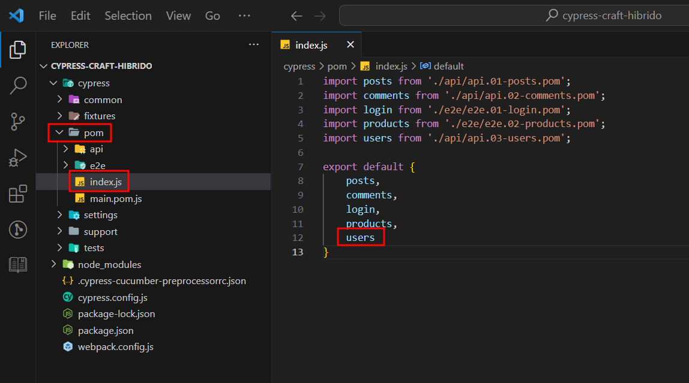689x383 pixels.
Task: Expand the node_modules folder chevron
Action: pyautogui.click(x=53, y=264)
